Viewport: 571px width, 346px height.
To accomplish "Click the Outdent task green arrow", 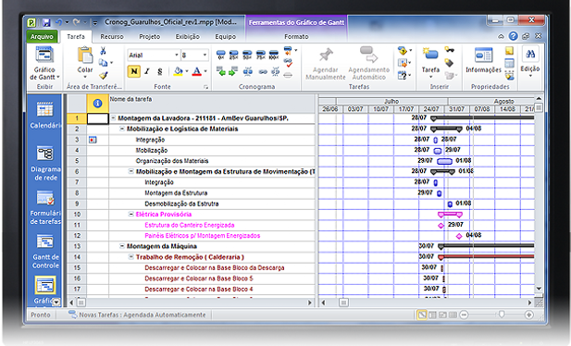I will pyautogui.click(x=220, y=71).
